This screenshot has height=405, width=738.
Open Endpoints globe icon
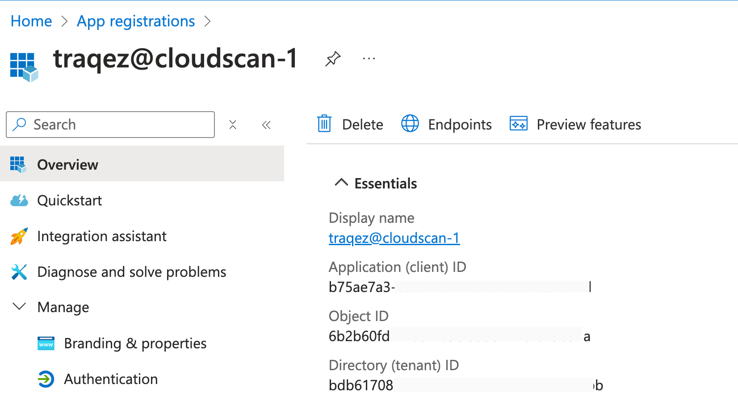(410, 124)
